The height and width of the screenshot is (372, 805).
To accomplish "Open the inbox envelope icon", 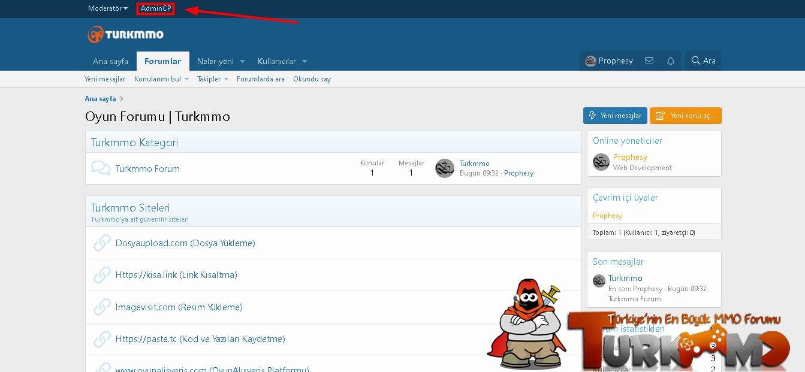I will (x=649, y=61).
